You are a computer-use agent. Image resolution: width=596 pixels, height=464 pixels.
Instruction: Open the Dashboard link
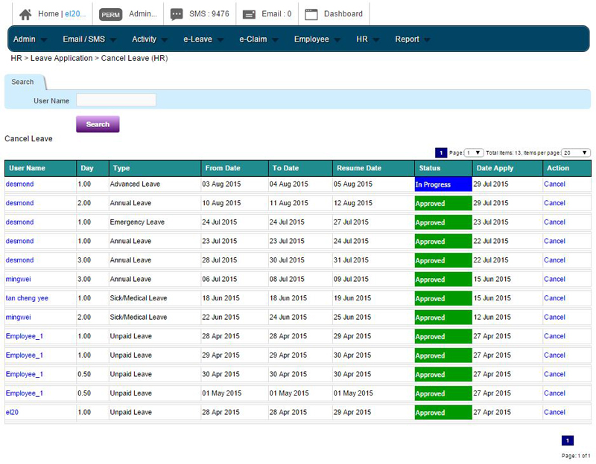(x=343, y=14)
